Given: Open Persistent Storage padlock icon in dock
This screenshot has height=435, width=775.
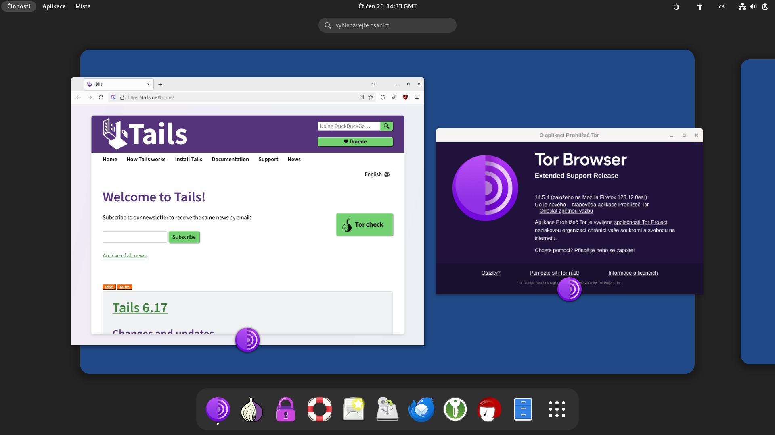Looking at the screenshot, I should tap(286, 409).
